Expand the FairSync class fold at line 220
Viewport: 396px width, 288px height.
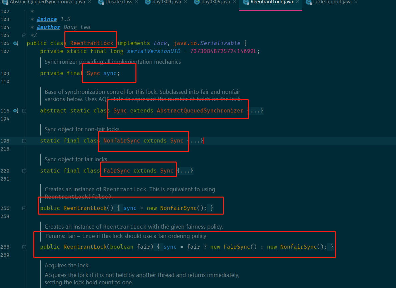[x=24, y=171]
